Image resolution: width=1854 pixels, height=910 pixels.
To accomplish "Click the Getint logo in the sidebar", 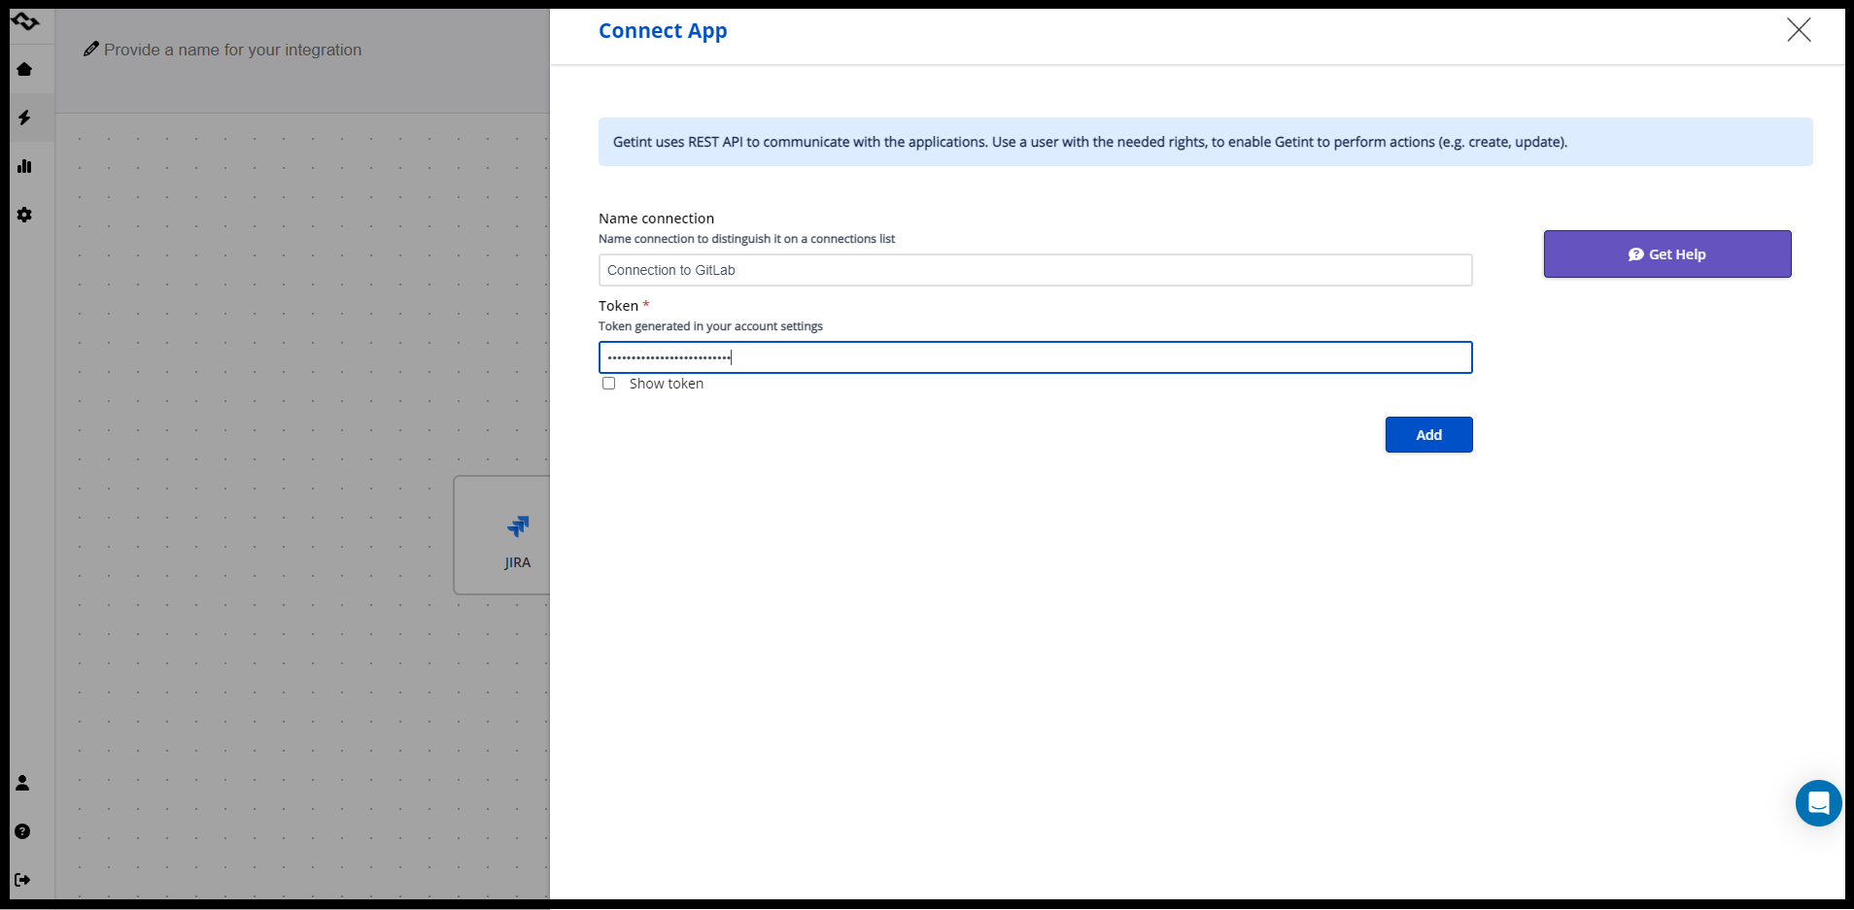I will click(x=25, y=21).
